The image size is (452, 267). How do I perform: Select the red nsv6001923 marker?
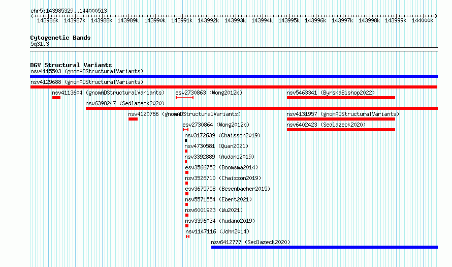pyautogui.click(x=187, y=215)
